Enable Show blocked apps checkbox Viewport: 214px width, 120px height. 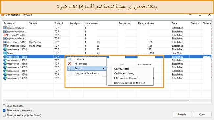(x=4, y=115)
